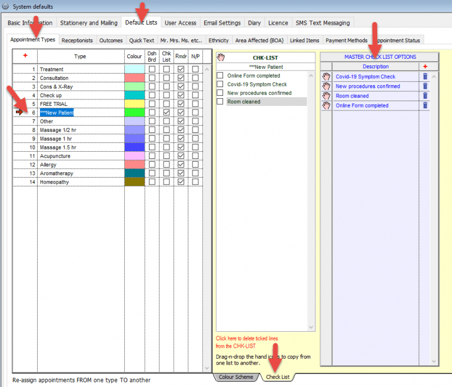Tick the New procedures confirmed checkbox in CHK-LIST

pos(220,93)
